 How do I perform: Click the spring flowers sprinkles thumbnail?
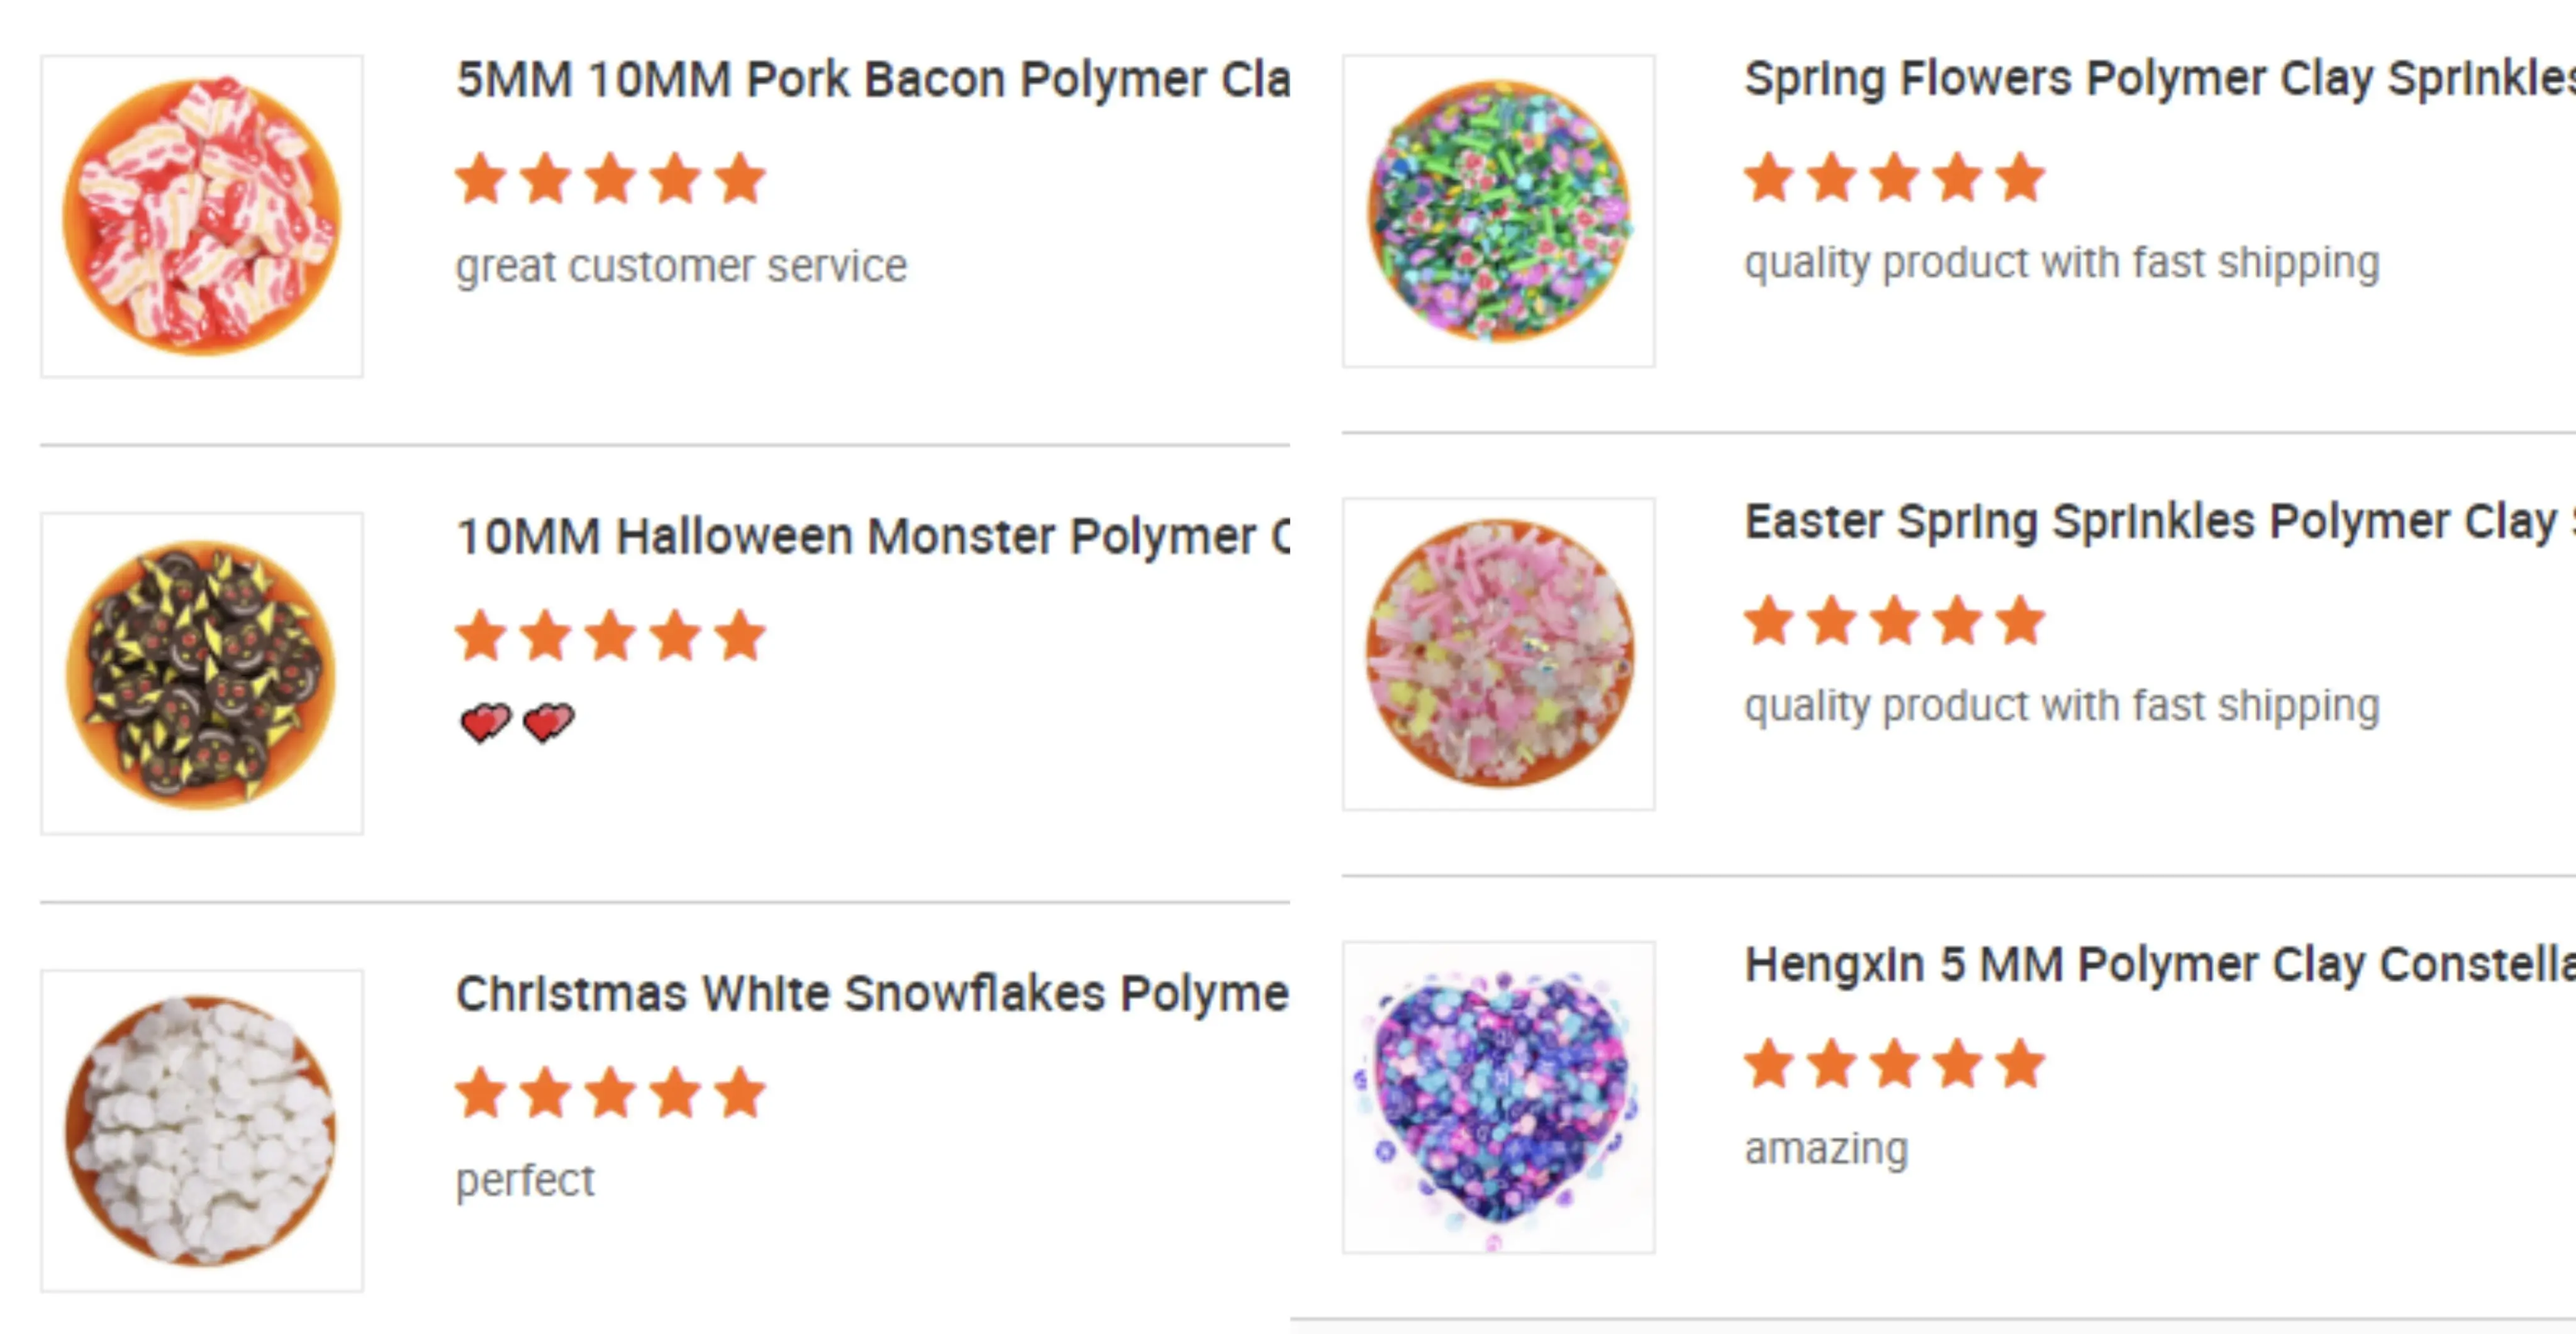[x=1498, y=211]
